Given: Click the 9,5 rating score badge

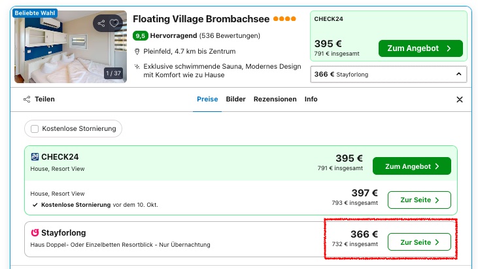Looking at the screenshot, I should tap(140, 35).
